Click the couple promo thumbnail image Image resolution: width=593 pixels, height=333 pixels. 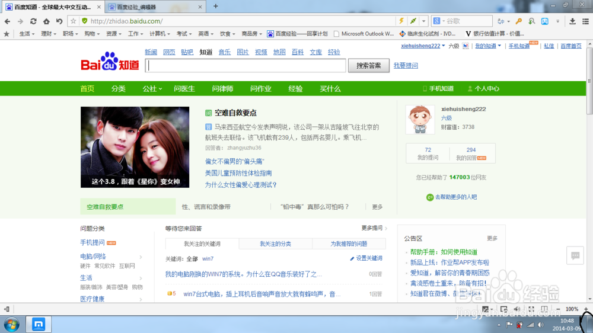pyautogui.click(x=135, y=147)
